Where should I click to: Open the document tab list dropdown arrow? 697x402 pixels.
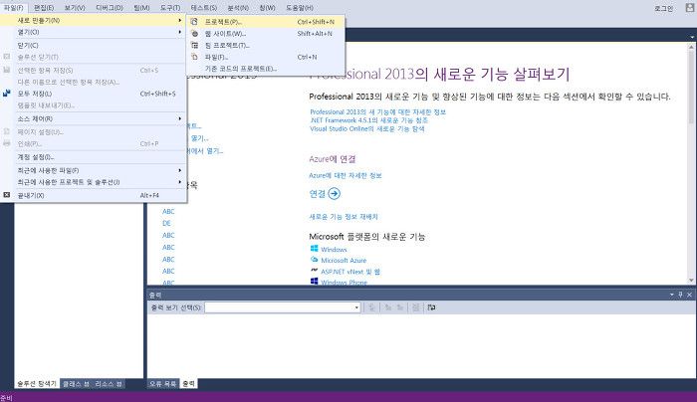point(692,37)
